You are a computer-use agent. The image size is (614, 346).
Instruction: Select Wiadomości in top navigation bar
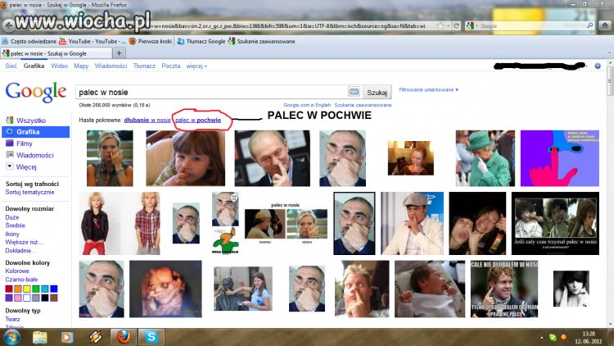[x=111, y=66]
